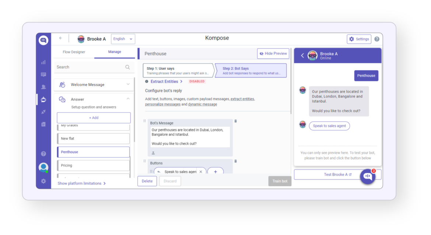Screen dimensions: 431x235
Task: Click the Extract Entities DISABLED toggle label
Action: (x=197, y=81)
